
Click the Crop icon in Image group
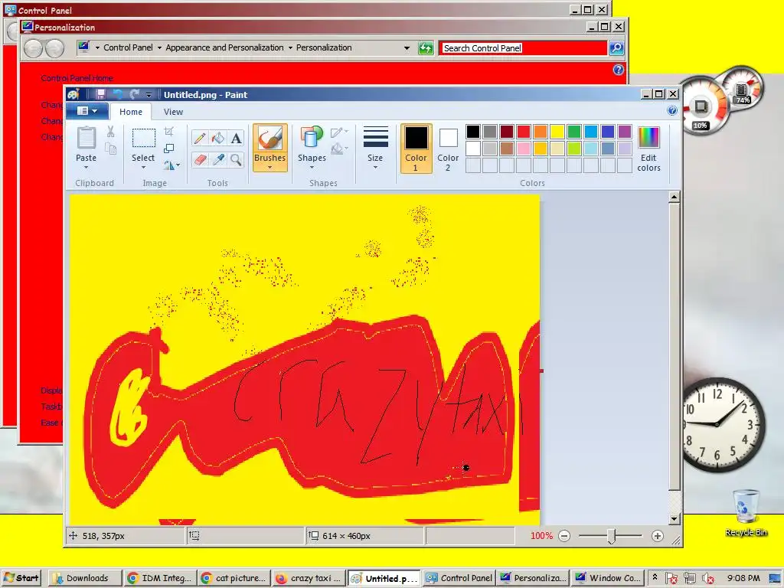pos(169,132)
